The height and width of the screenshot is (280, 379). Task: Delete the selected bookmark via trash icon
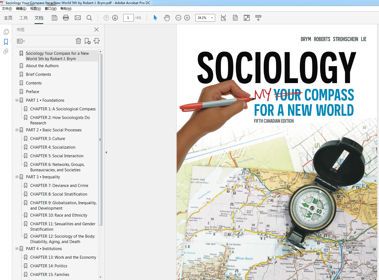pyautogui.click(x=78, y=41)
